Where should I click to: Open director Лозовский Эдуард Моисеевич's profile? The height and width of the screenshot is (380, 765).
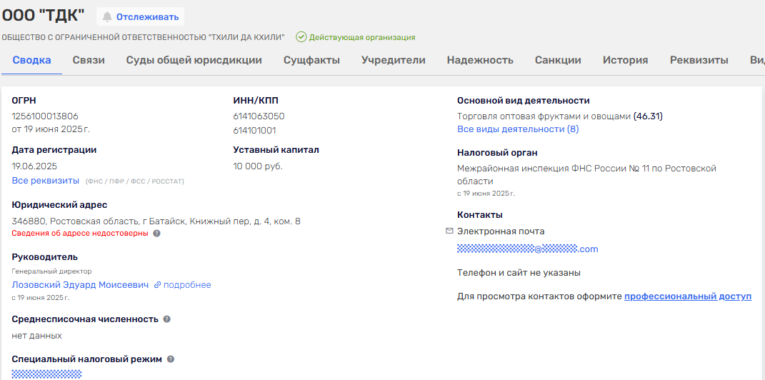[80, 285]
